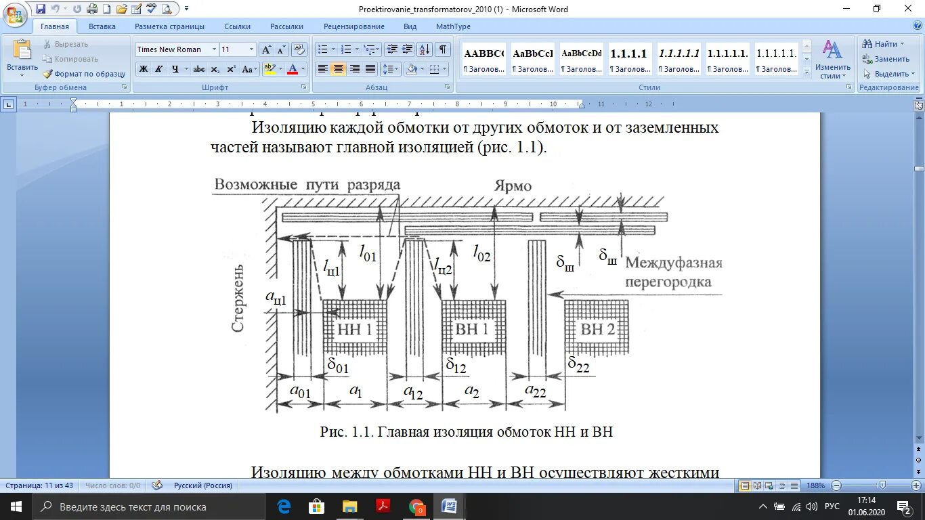
Task: Click the shrink font (small A) icon
Action: point(281,49)
